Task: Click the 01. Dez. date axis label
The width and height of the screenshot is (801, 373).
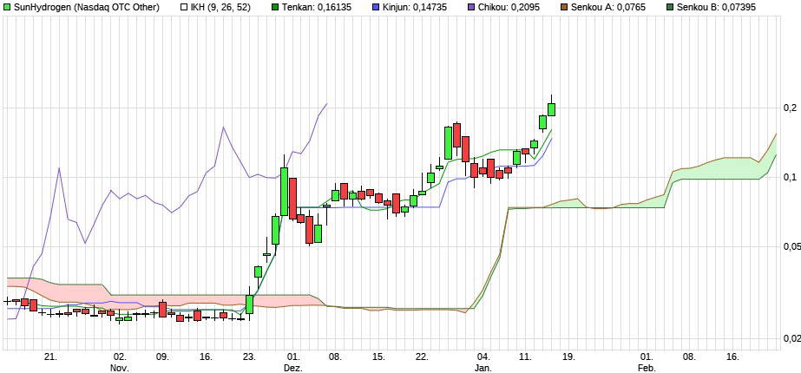Action: point(292,363)
